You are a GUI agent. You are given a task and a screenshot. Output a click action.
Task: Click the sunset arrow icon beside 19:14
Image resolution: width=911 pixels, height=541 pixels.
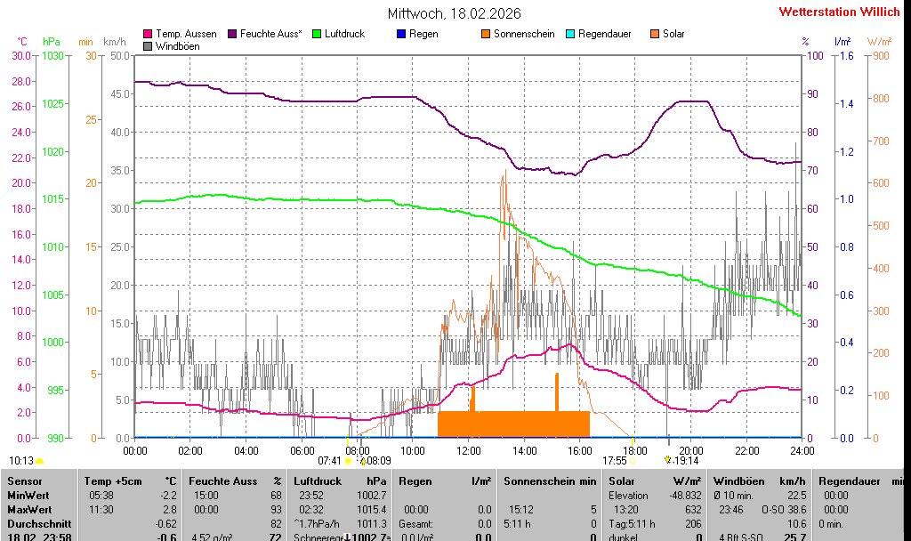point(668,460)
